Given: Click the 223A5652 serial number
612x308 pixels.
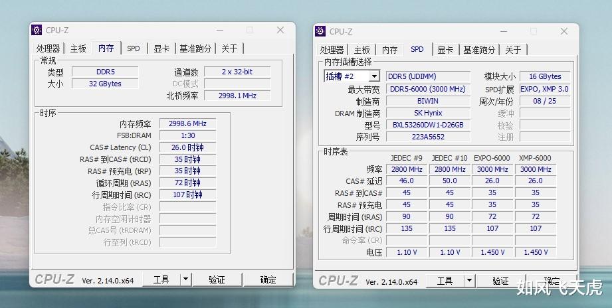Looking at the screenshot, I should pyautogui.click(x=428, y=137).
